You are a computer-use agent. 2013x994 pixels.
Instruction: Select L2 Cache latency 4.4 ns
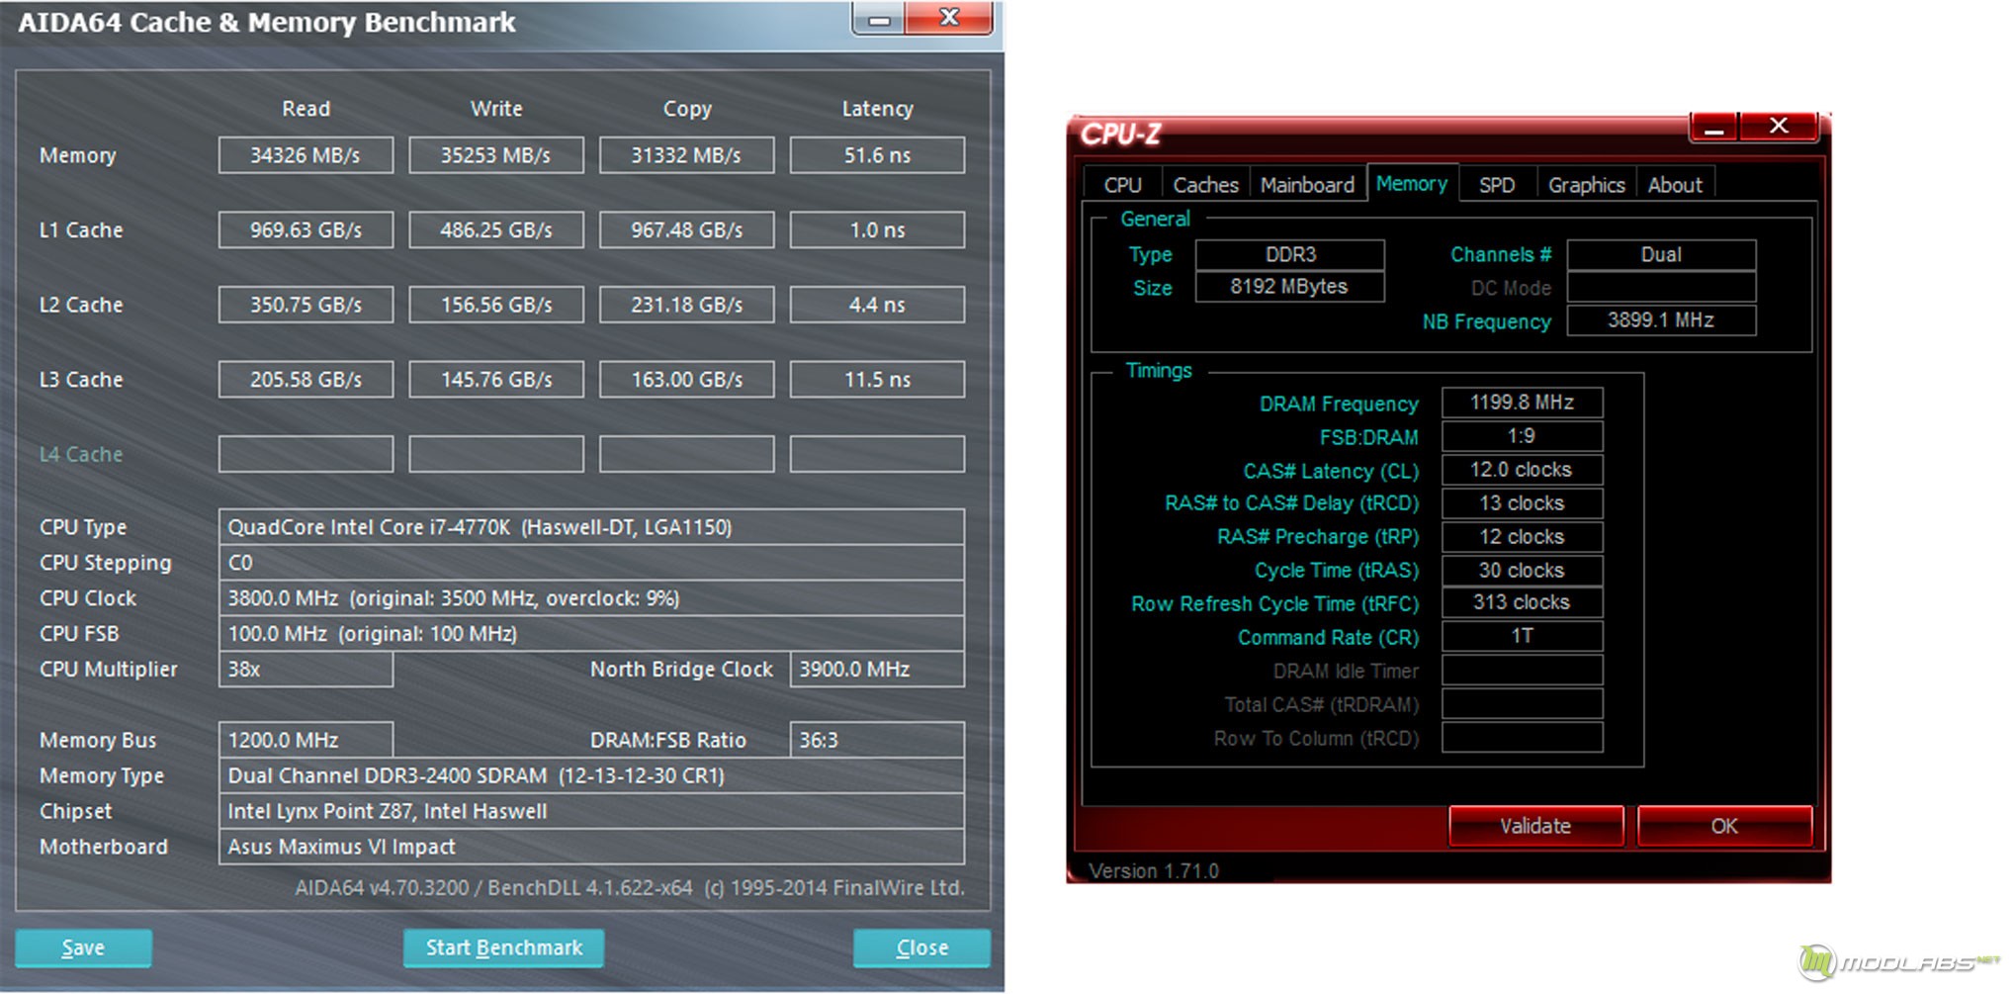877,305
